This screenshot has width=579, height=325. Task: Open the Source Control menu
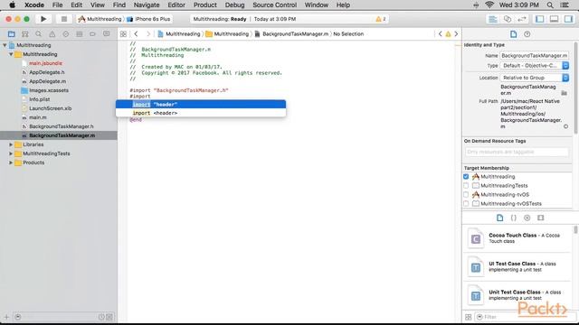274,5
